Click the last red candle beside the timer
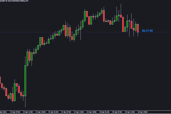This screenshot has height=114, width=171. click(138, 28)
